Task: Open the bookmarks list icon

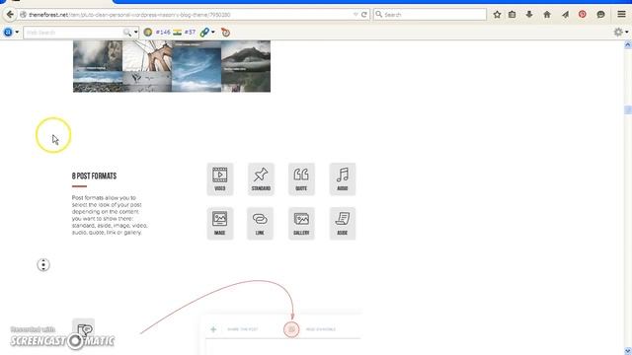Action: click(512, 15)
